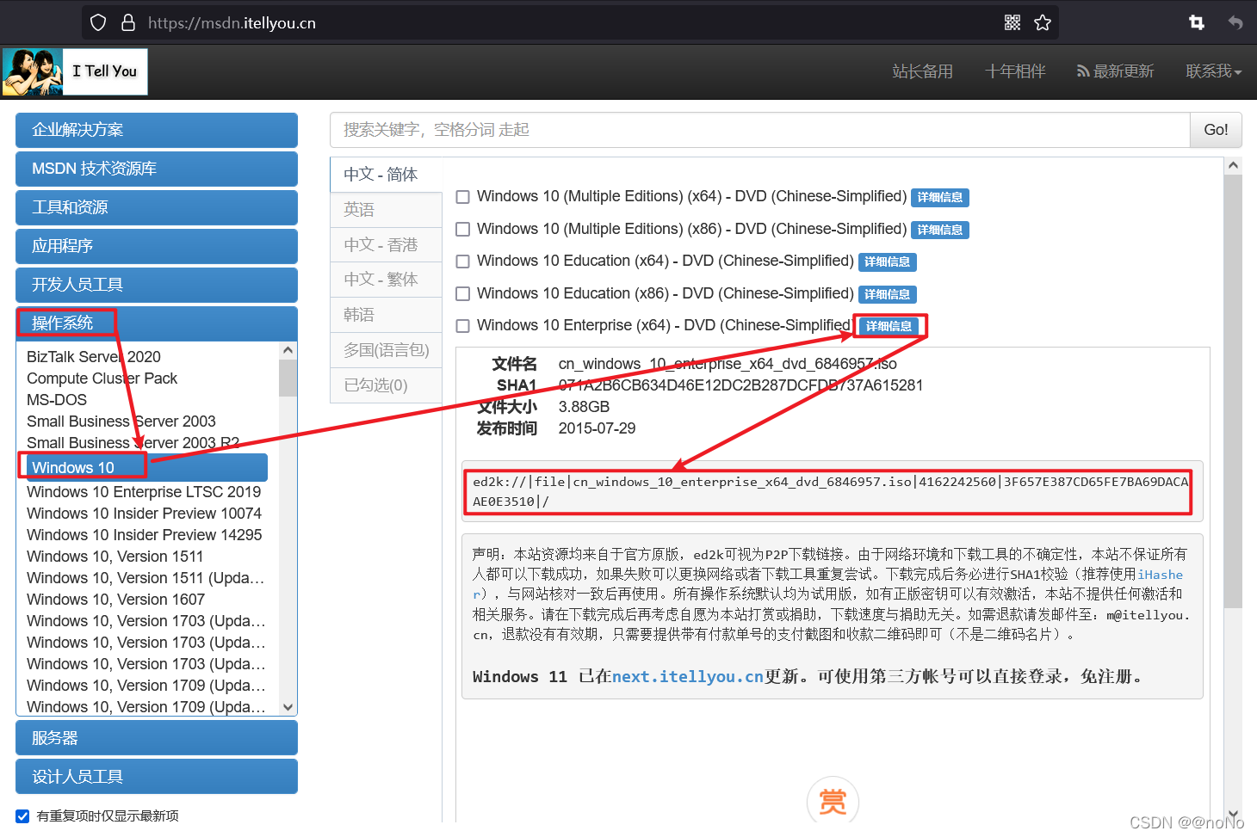Expand the 服务器 category panel
Image resolution: width=1257 pixels, height=837 pixels.
[x=156, y=738]
